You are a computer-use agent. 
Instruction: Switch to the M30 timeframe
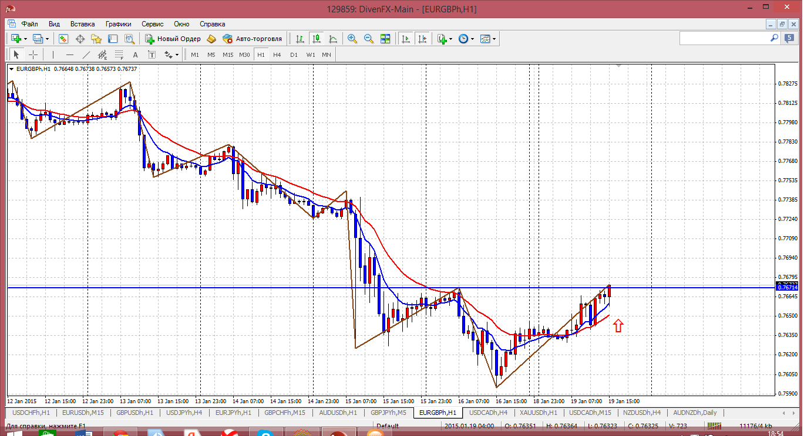pos(245,54)
